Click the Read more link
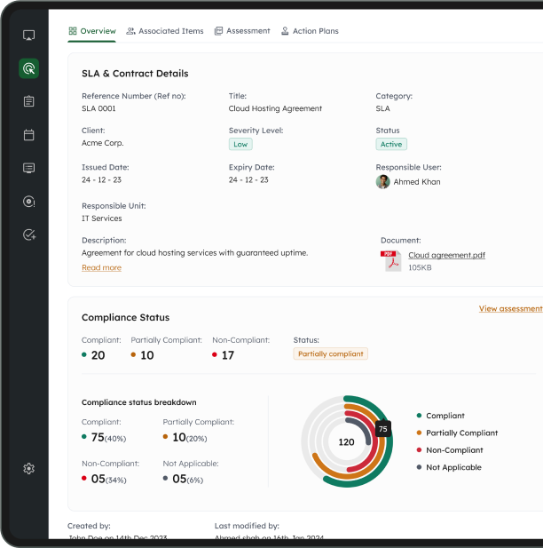 point(102,267)
